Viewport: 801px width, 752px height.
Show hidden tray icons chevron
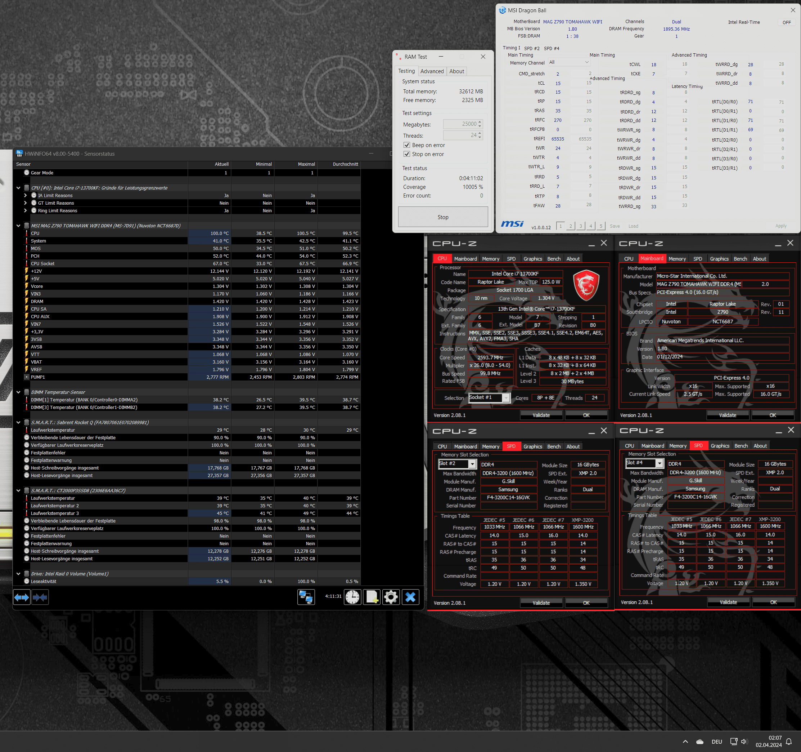(685, 742)
